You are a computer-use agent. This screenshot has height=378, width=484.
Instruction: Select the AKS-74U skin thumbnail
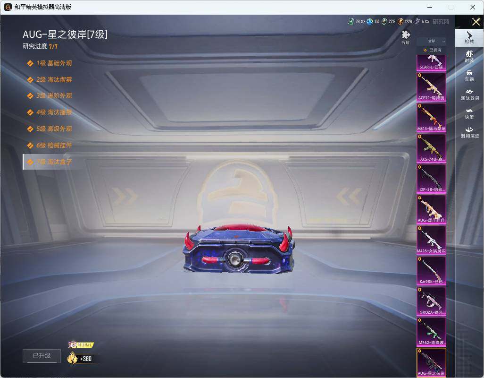point(431,148)
